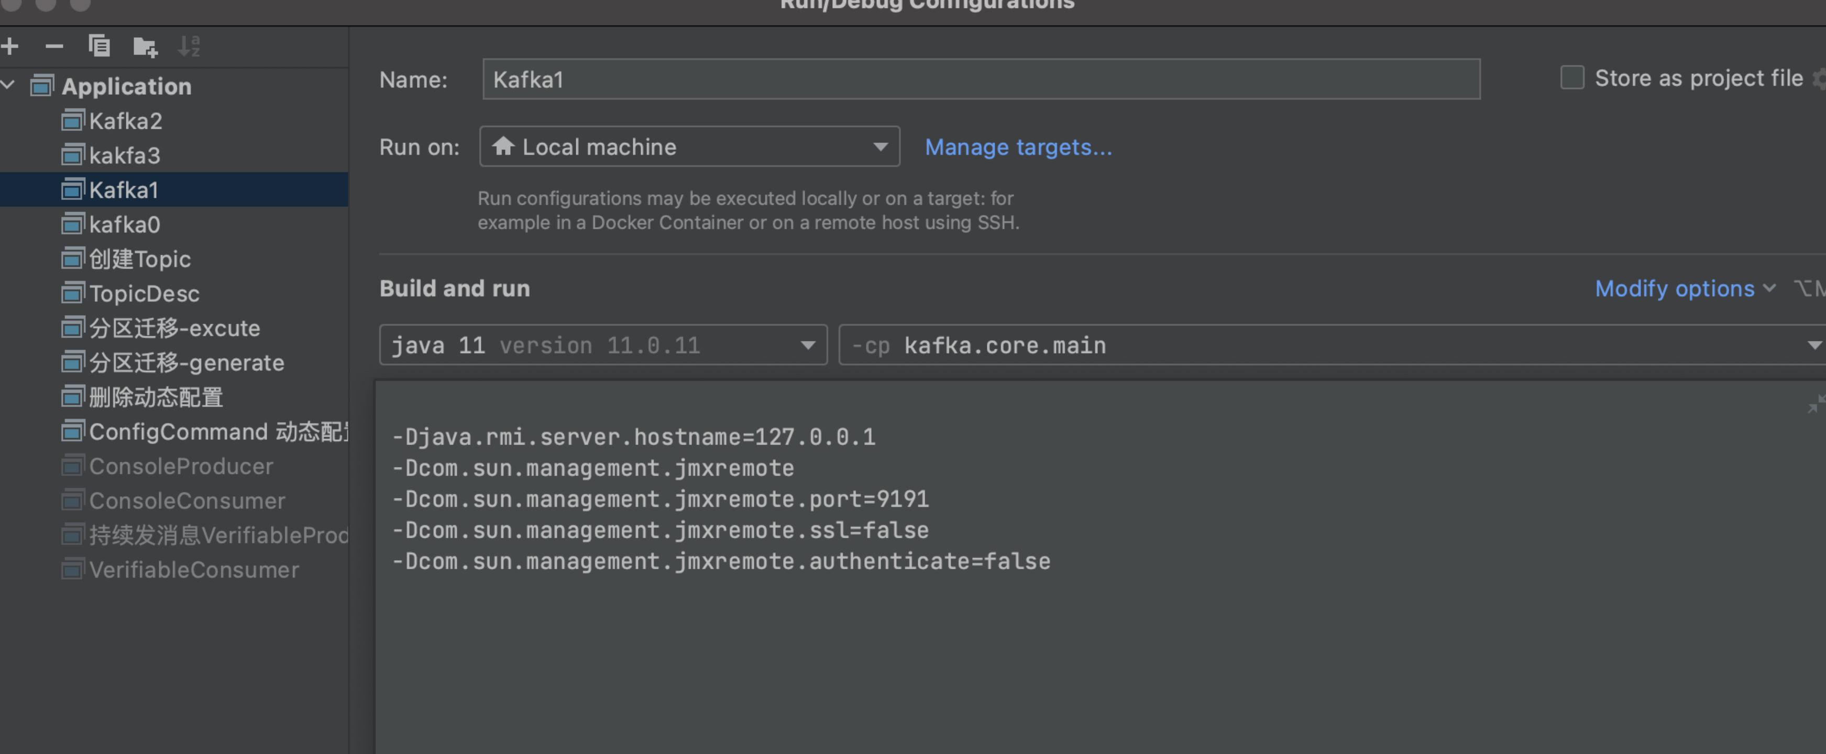
Task: Open the Modify options menu
Action: 1684,289
